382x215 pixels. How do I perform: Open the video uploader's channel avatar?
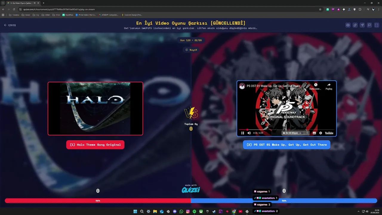tap(242, 86)
